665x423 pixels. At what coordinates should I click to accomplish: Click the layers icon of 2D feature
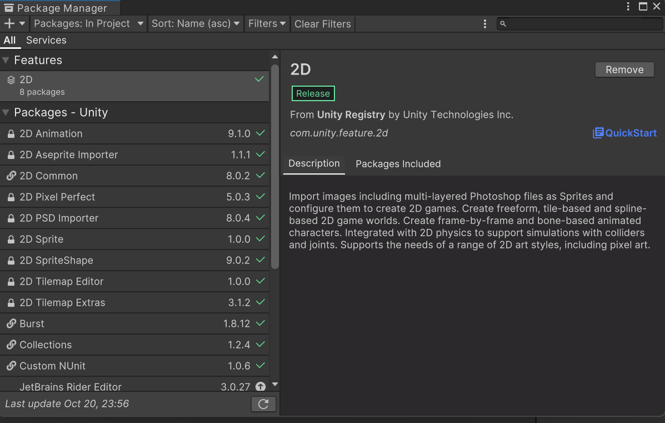(11, 79)
